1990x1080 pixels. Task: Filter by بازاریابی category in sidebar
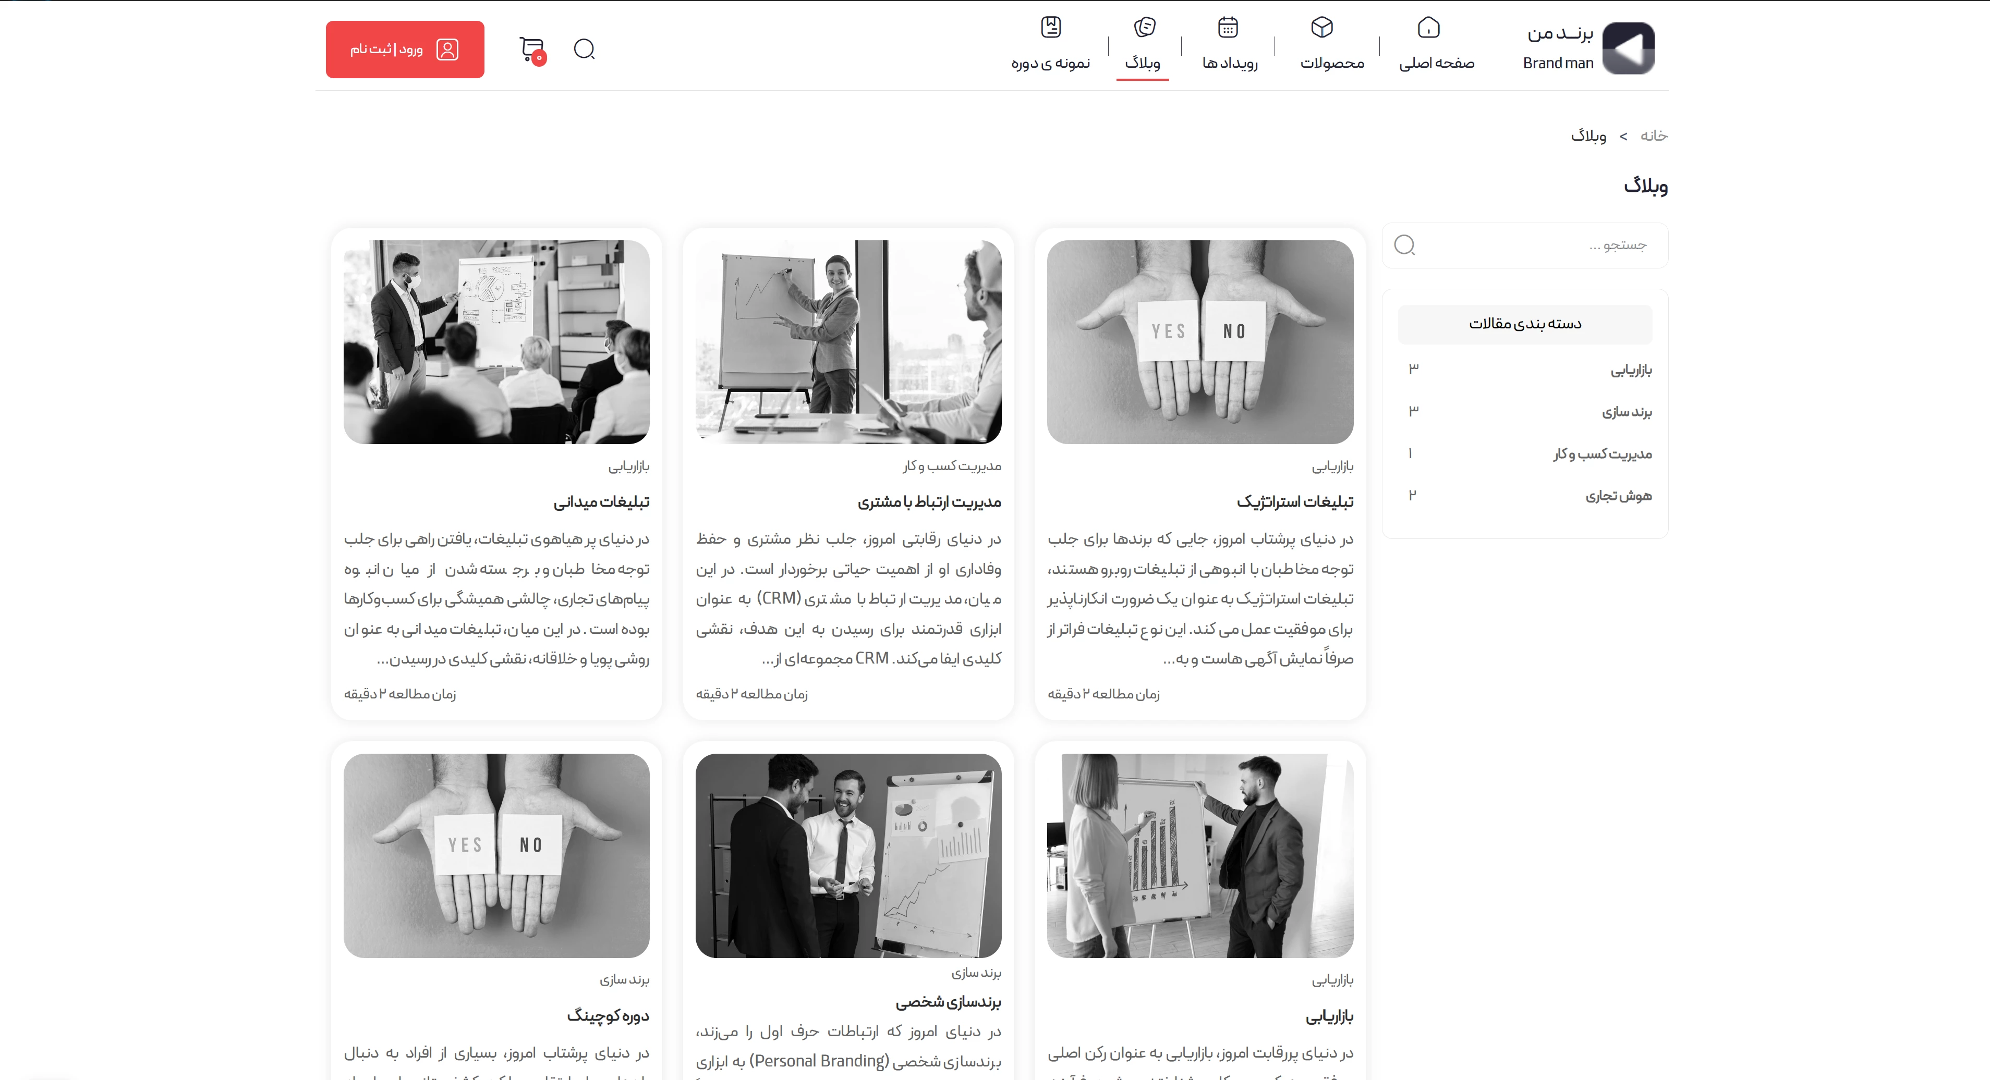(x=1631, y=371)
